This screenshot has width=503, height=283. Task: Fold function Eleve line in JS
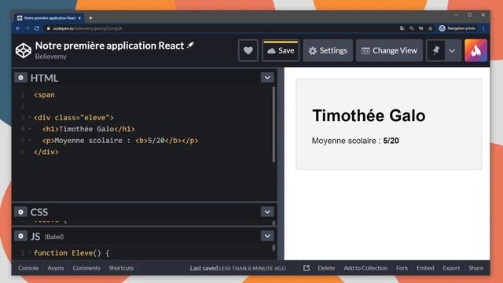[30, 253]
